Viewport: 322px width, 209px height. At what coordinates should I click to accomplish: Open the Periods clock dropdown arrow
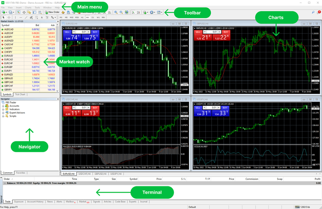click(155, 12)
